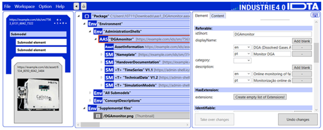Select the Submodel box in left panel

[38, 34]
